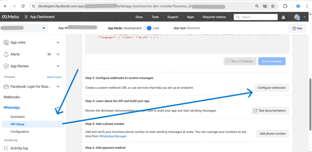312x152 pixels.
Task: Click the Meta logo
Action: 11,17
